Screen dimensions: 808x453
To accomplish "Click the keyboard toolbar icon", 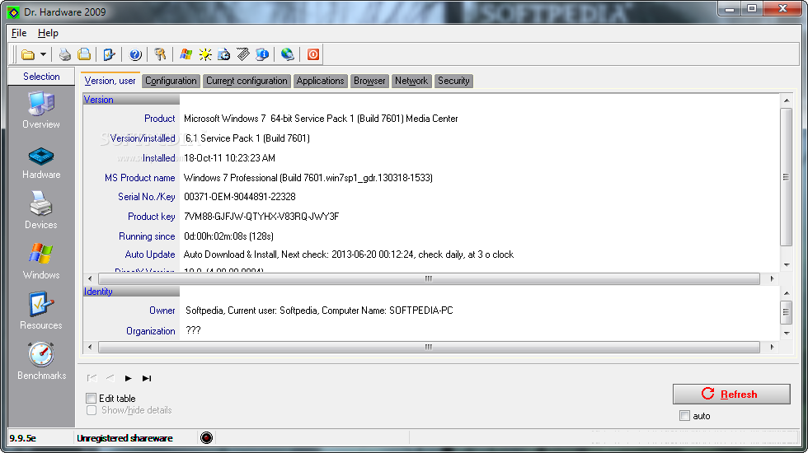I will pos(242,54).
